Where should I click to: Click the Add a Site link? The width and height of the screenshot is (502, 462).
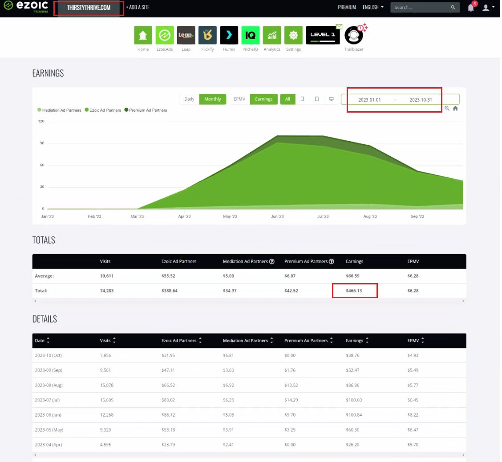138,8
